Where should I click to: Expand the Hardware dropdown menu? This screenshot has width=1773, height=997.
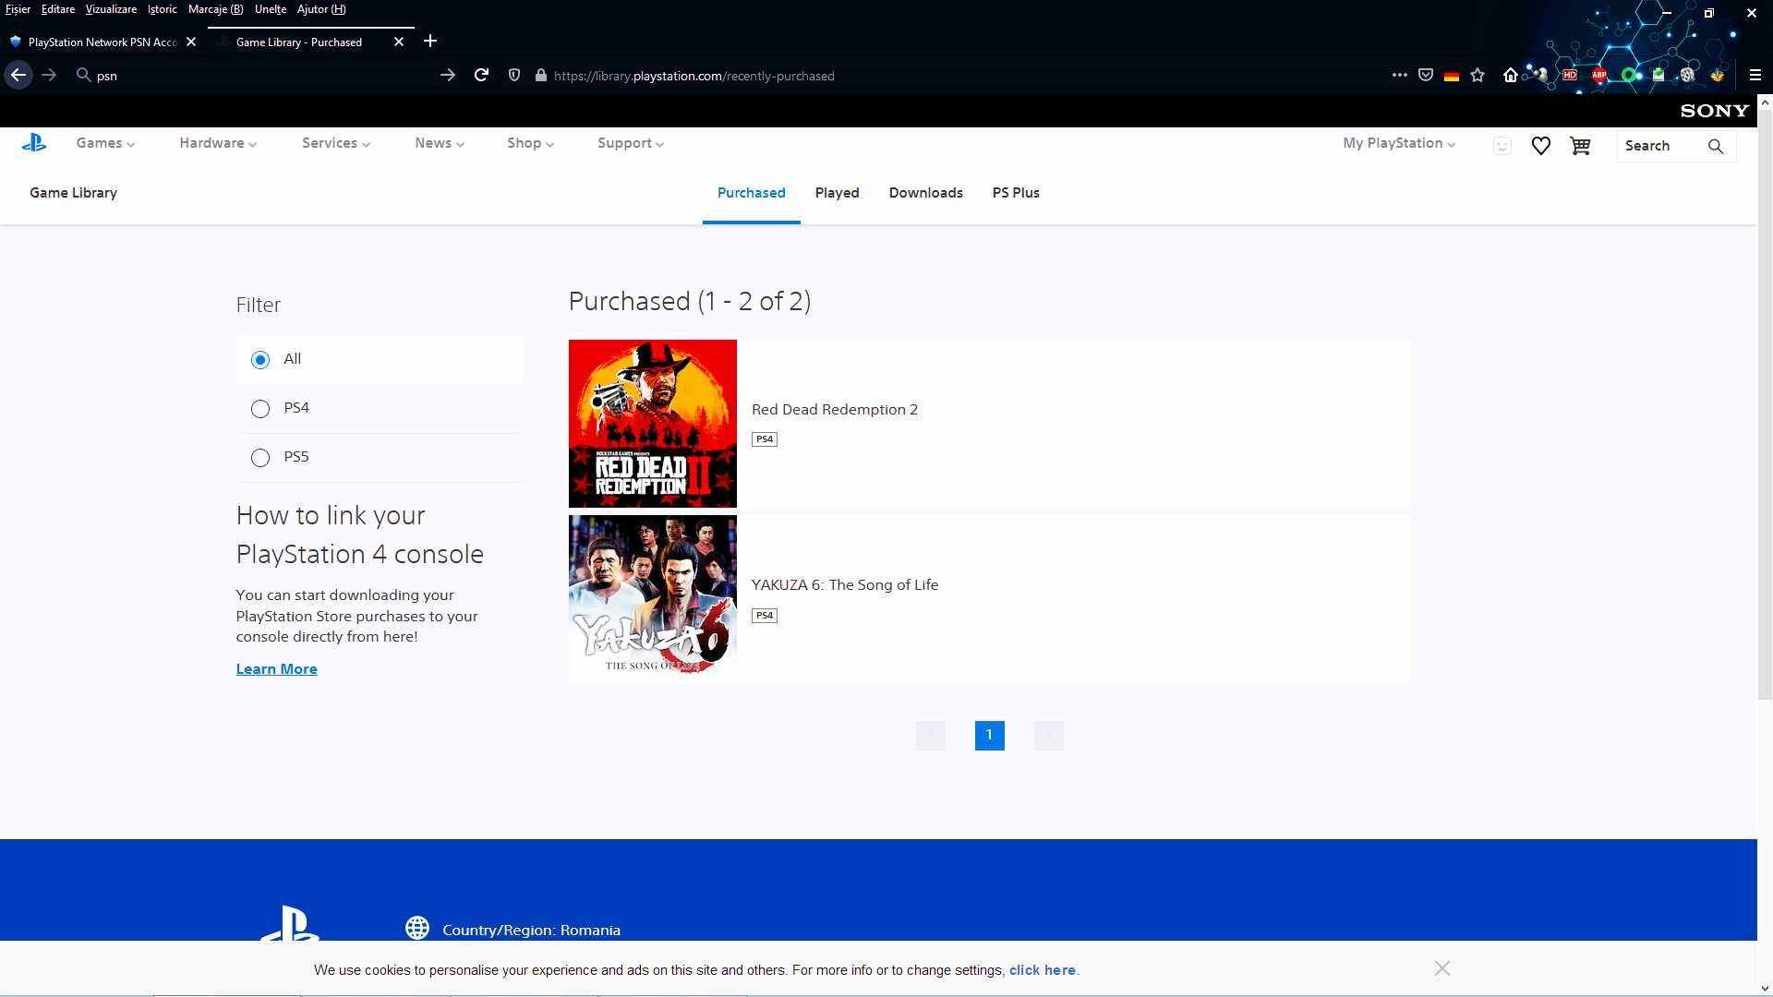point(218,143)
